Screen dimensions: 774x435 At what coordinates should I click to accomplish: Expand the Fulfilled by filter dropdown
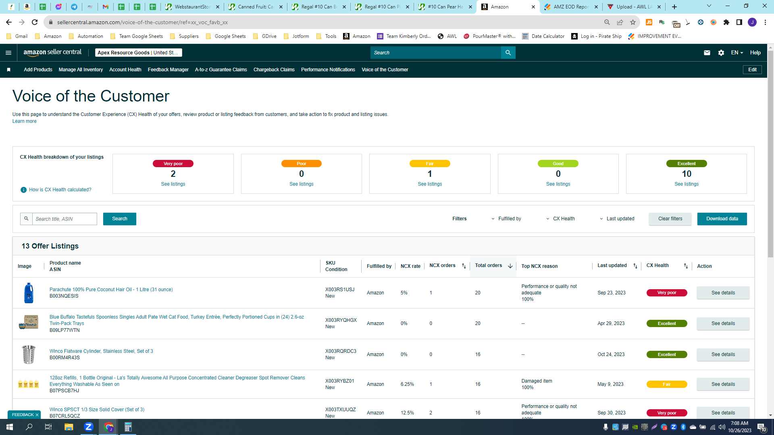(506, 219)
